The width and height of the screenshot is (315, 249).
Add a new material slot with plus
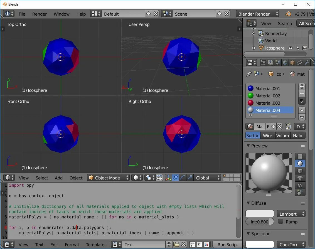[x=302, y=87]
